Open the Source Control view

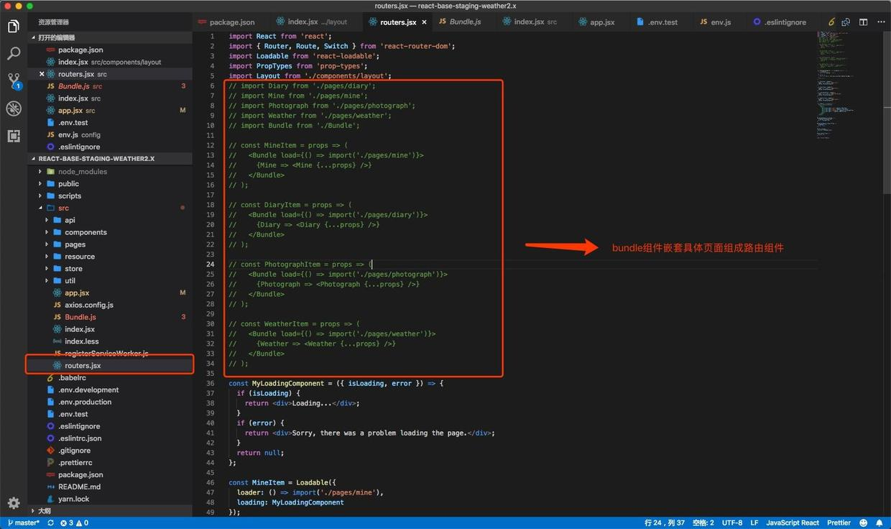pos(13,80)
